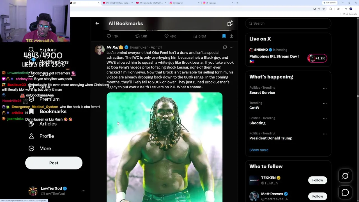Follow Matt Reeves
Screen dimensions: 359x202
317,196
